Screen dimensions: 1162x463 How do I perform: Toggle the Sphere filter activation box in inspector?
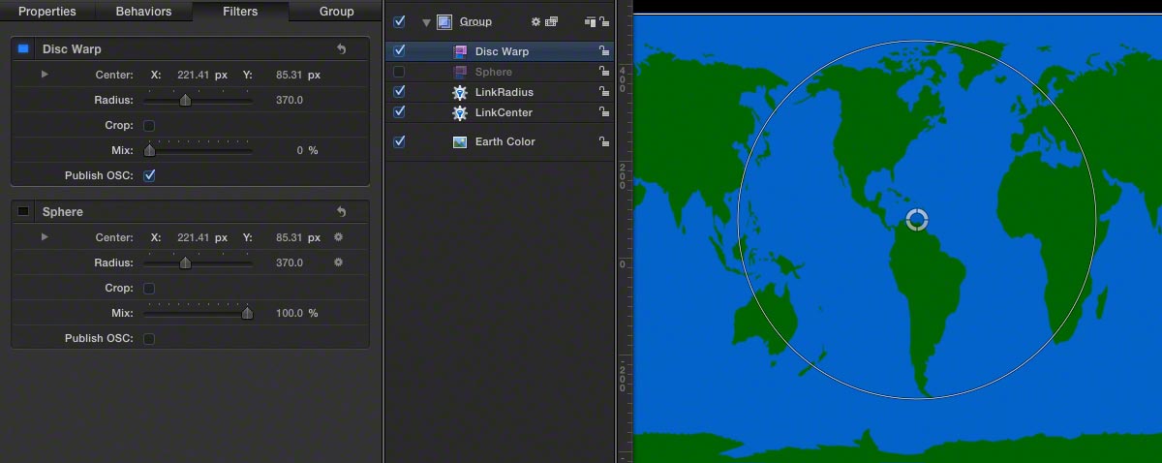(24, 212)
